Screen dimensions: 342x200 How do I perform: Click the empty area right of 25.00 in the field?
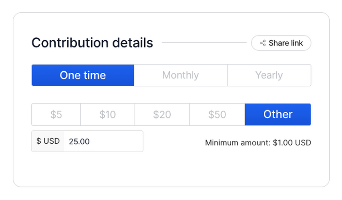tap(116, 141)
